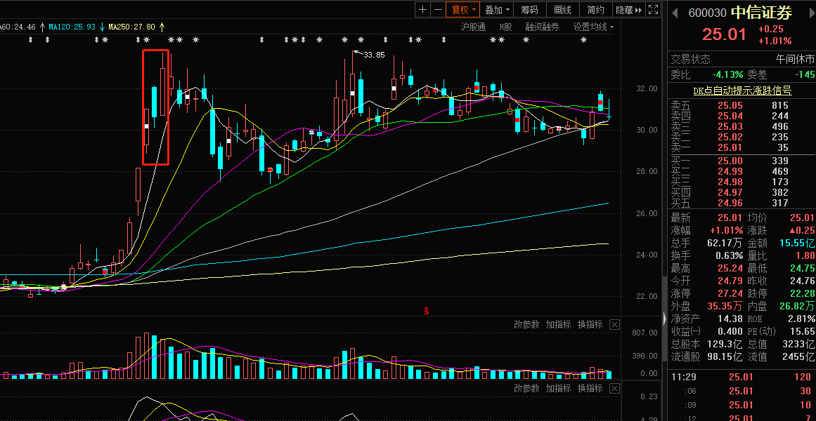
Task: Expand the 设置均线 dropdown
Action: click(x=592, y=27)
